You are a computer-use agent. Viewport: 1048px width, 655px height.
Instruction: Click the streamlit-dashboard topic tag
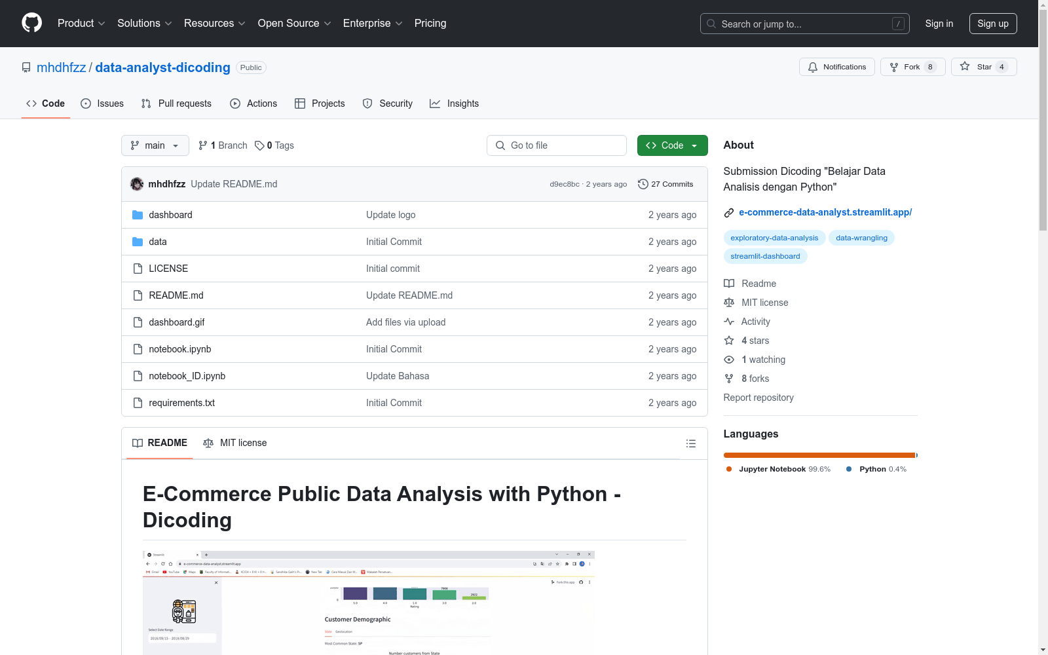click(x=765, y=256)
